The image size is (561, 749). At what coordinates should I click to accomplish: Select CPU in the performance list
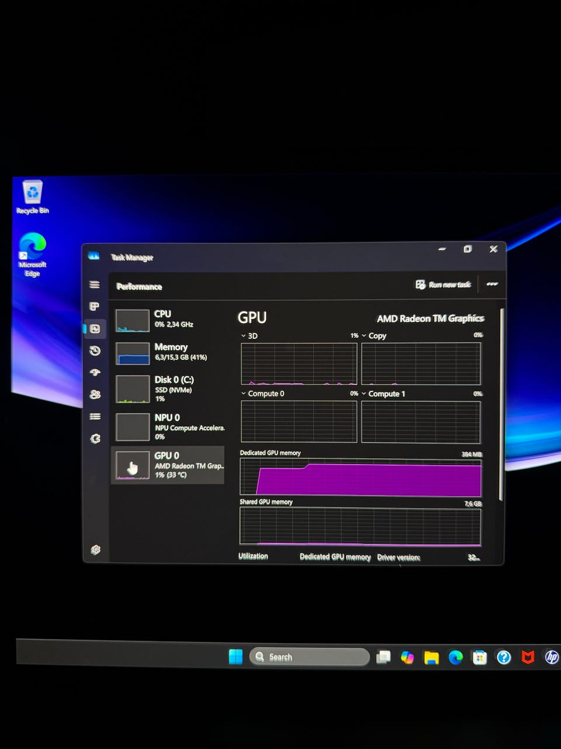click(168, 319)
